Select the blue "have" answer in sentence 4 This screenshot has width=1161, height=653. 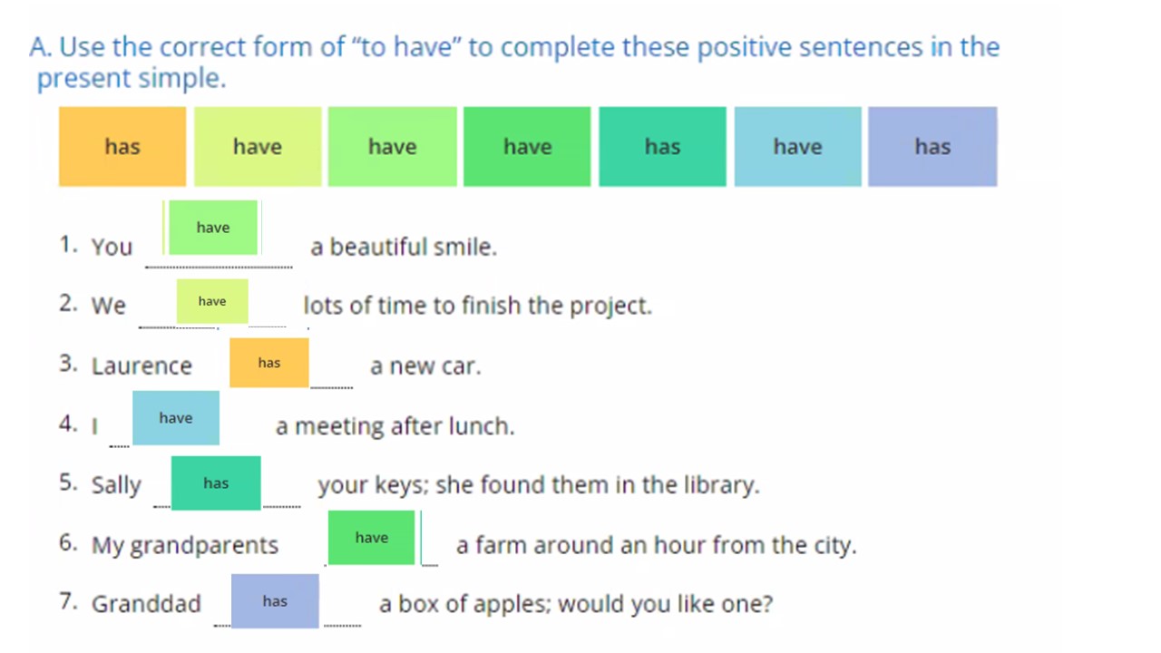(176, 418)
